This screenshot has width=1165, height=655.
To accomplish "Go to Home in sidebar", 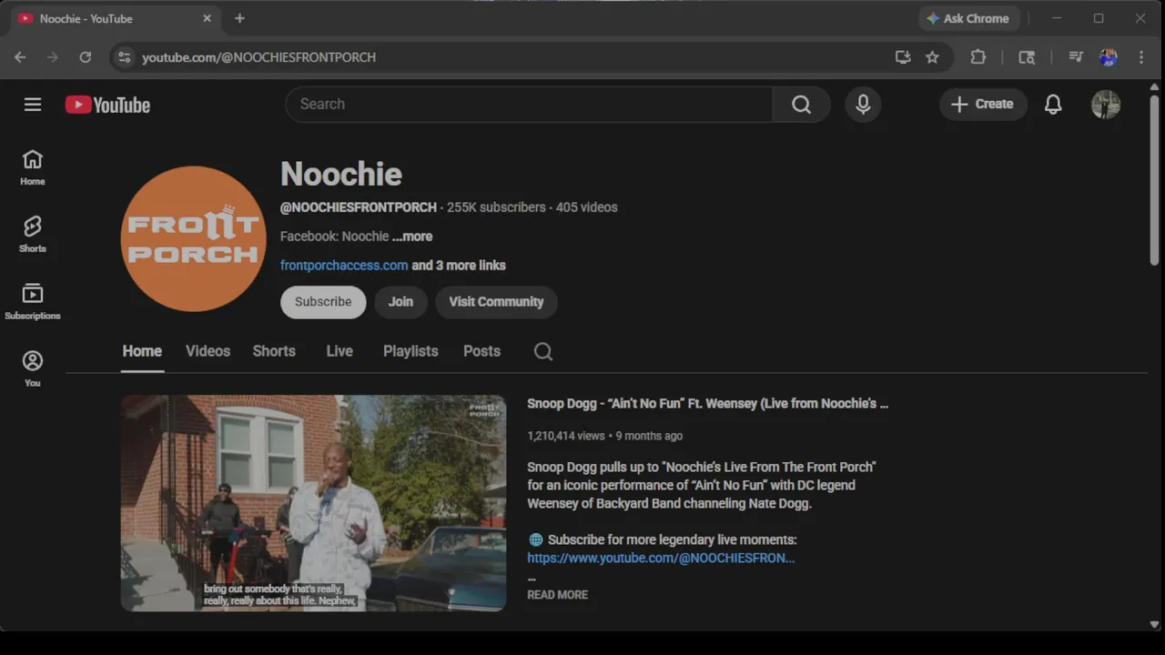I will tap(33, 167).
